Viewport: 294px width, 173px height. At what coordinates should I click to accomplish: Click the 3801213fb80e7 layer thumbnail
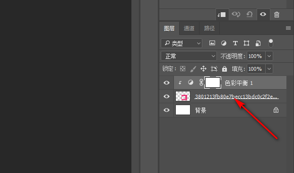(x=183, y=96)
